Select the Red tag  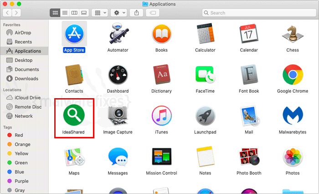(x=25, y=135)
